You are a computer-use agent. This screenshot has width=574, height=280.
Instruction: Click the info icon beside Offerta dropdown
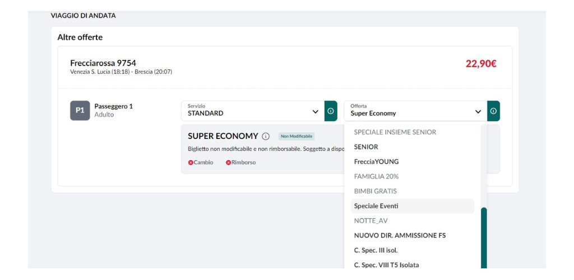point(493,111)
